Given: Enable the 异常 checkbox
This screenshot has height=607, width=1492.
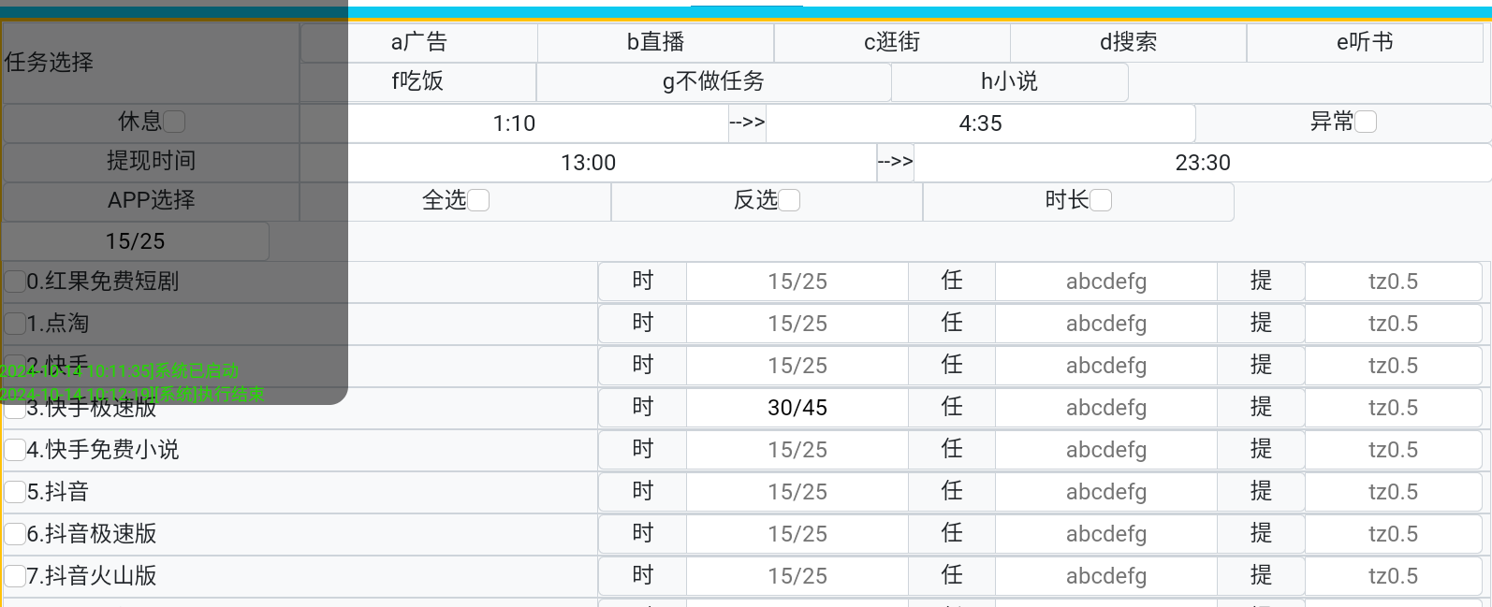Looking at the screenshot, I should (x=1366, y=122).
